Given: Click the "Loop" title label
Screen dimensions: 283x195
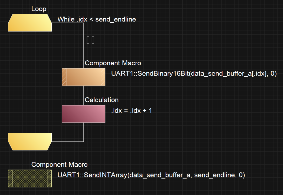Looking at the screenshot, I should (x=39, y=9).
